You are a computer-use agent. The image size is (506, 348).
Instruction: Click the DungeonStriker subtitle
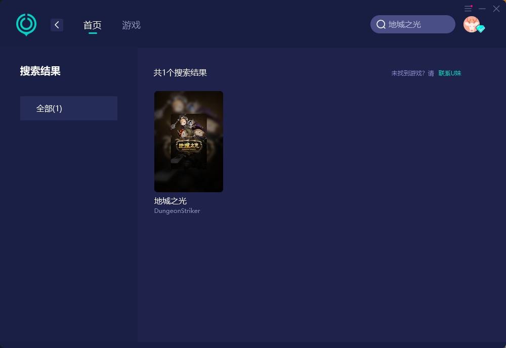pyautogui.click(x=177, y=210)
